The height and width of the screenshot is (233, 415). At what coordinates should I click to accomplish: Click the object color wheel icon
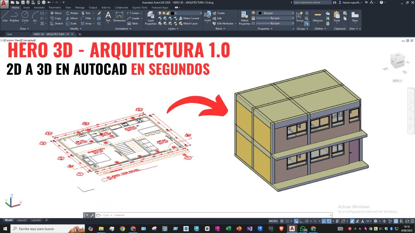[x=253, y=13]
